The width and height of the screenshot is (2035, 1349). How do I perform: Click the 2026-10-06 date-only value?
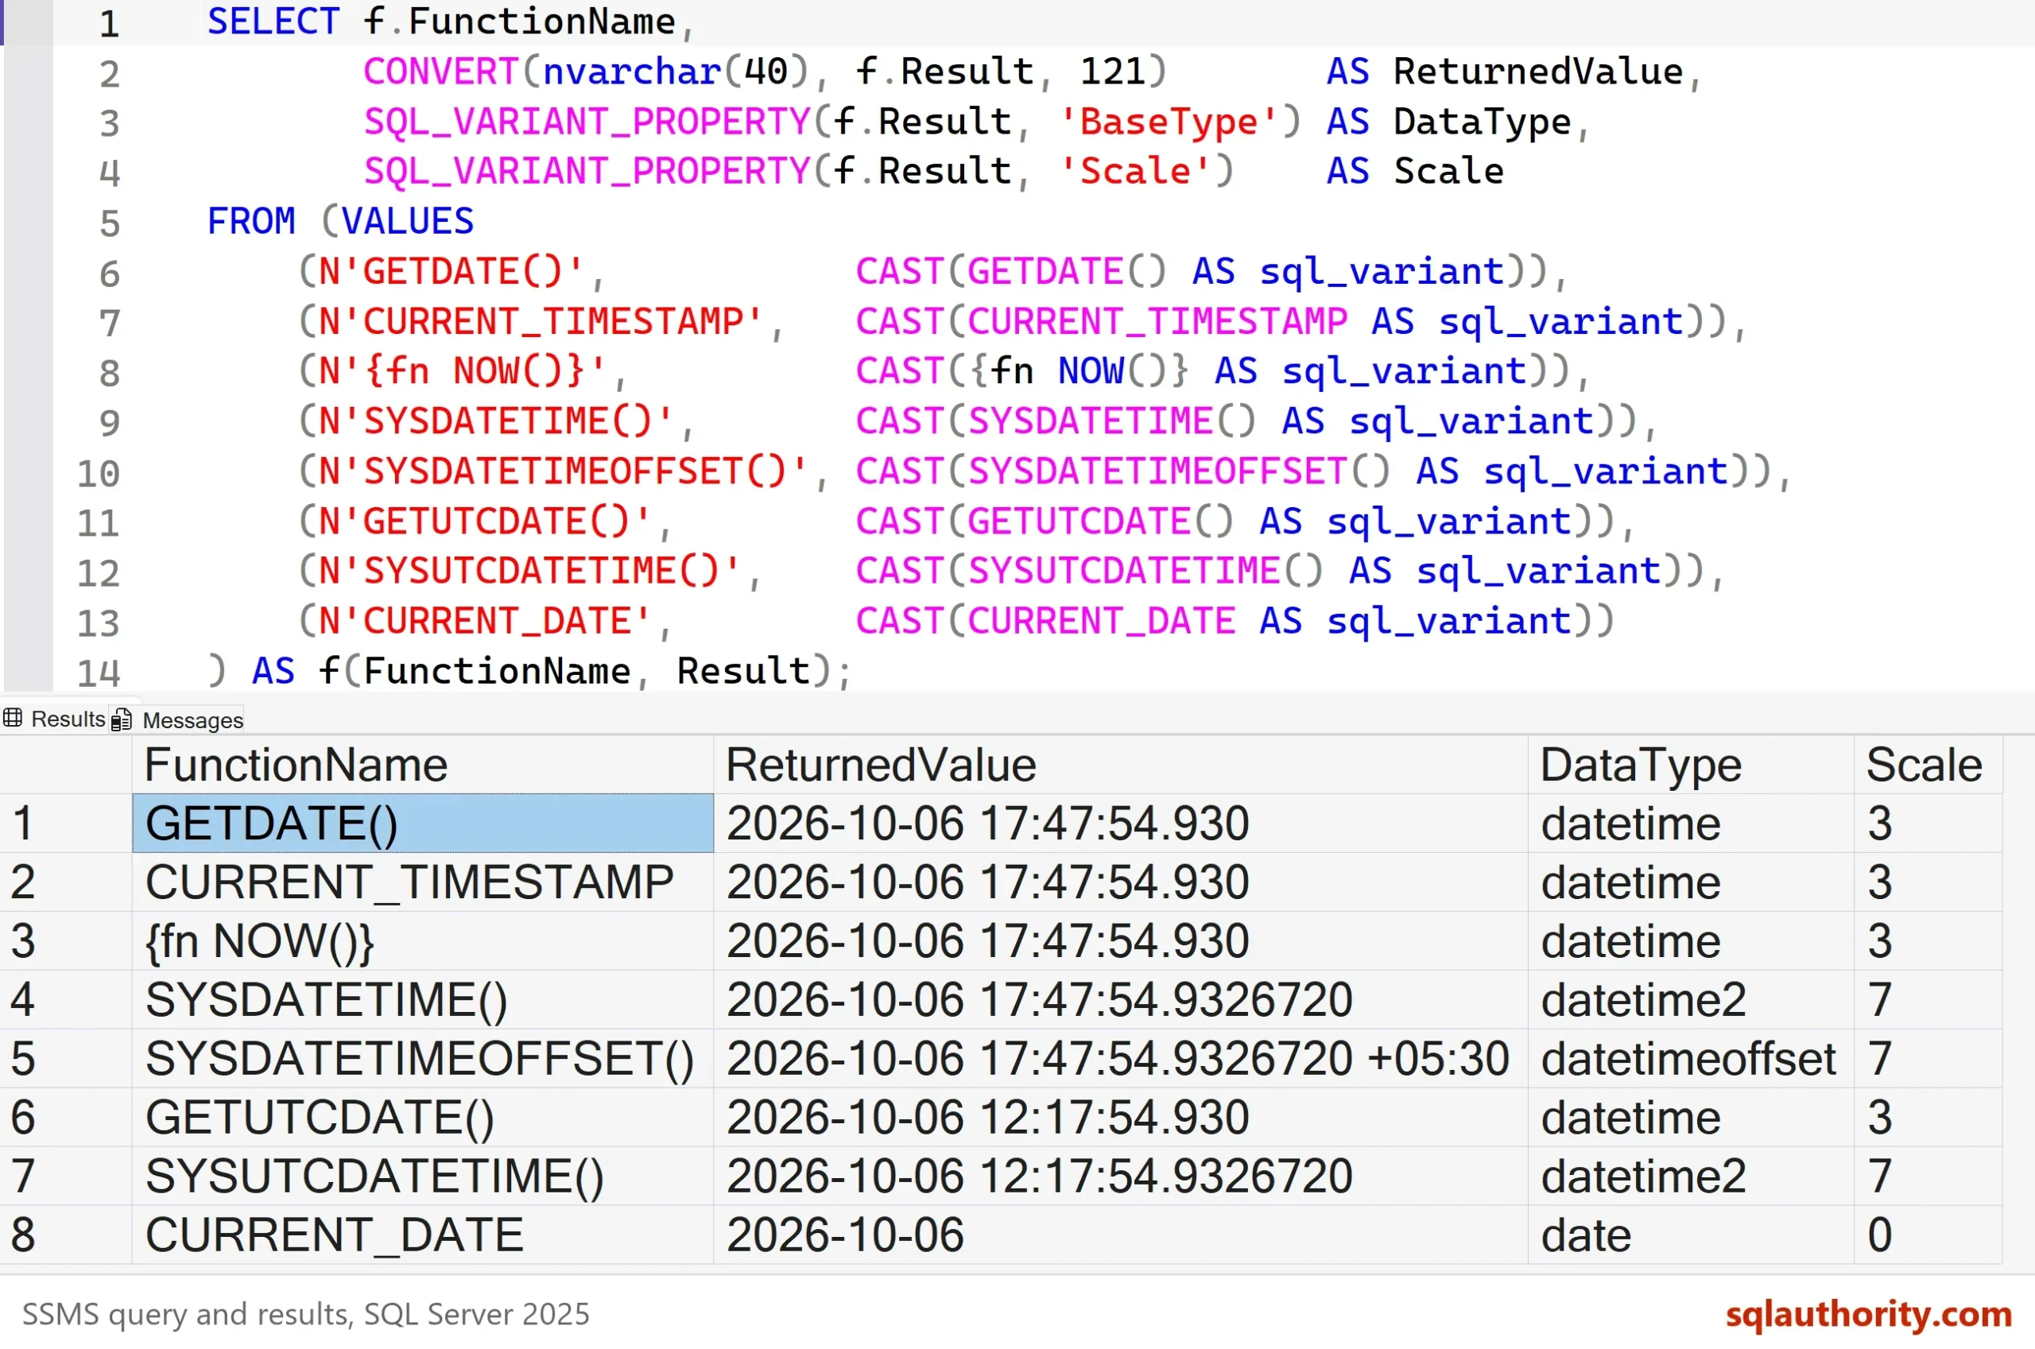point(1120,1235)
